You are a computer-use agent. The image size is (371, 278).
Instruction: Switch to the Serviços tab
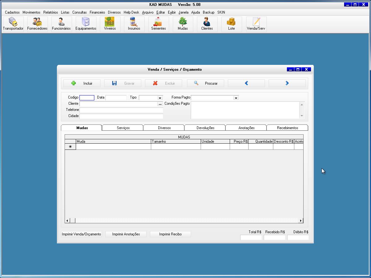tap(123, 128)
